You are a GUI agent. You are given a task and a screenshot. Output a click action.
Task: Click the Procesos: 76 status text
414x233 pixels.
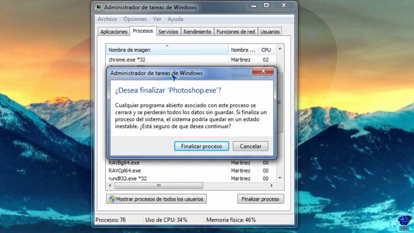pos(111,220)
